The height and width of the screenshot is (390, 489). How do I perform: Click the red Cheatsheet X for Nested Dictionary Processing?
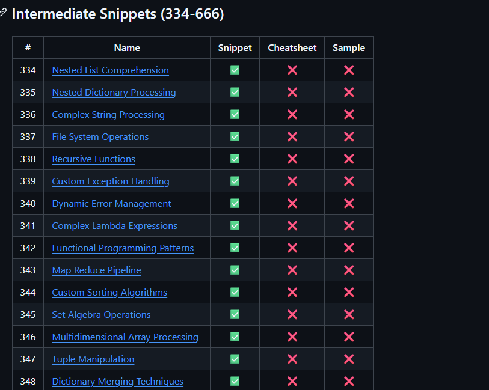point(292,92)
